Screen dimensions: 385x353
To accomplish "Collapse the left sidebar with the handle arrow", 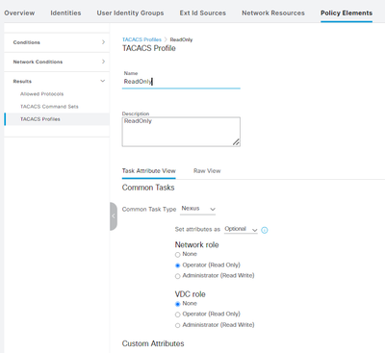I will [x=114, y=216].
